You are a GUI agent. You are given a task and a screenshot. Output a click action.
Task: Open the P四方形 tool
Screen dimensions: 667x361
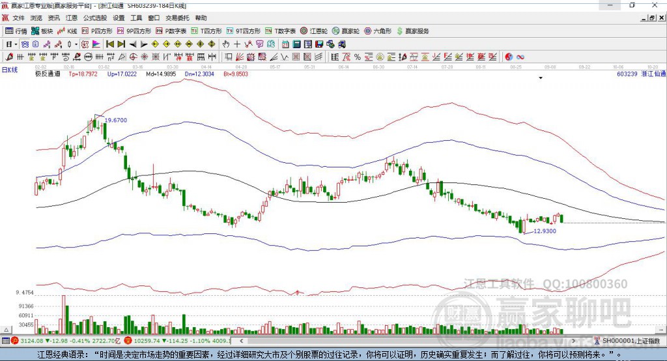[97, 31]
